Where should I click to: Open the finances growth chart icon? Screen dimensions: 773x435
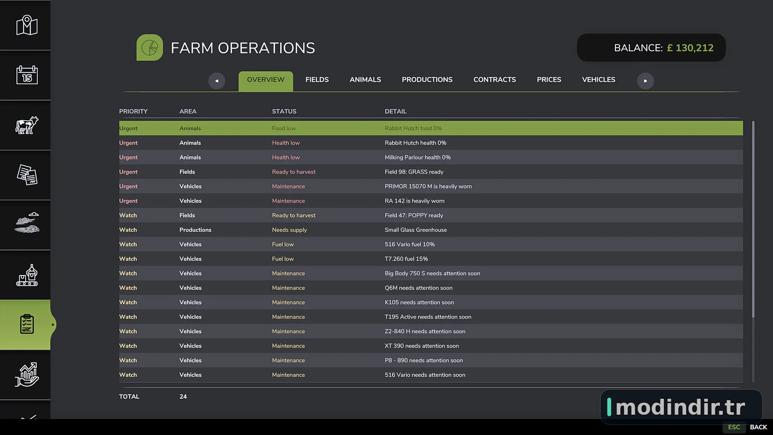coord(27,375)
